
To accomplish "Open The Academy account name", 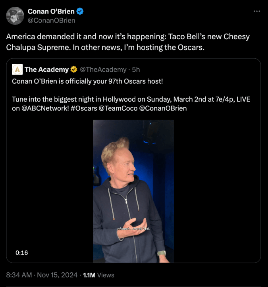I will pyautogui.click(x=46, y=70).
